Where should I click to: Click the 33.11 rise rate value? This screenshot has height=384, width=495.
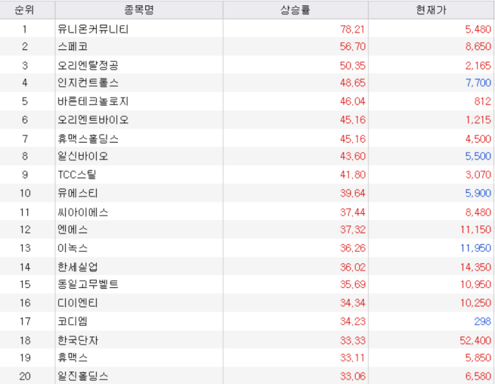coord(352,357)
